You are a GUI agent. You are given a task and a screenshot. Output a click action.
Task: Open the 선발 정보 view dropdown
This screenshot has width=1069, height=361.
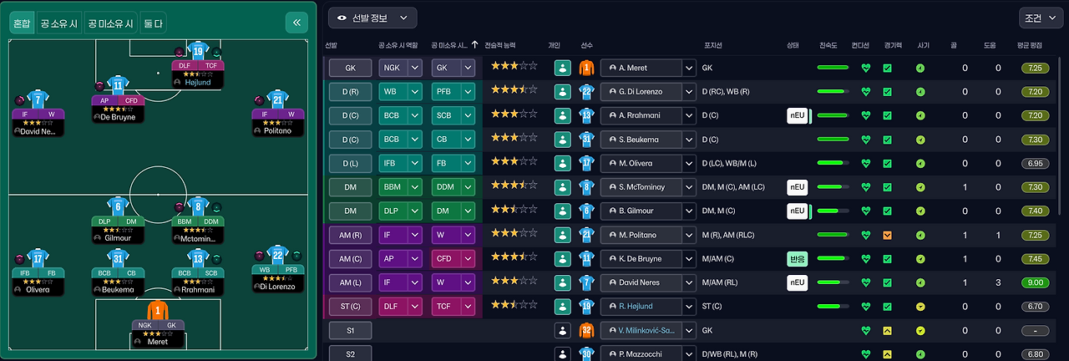coord(372,18)
